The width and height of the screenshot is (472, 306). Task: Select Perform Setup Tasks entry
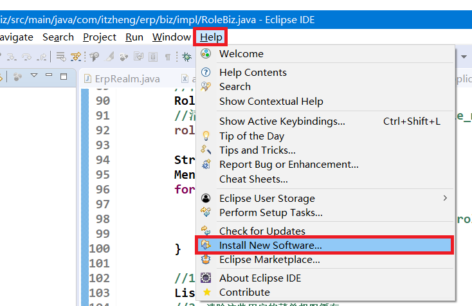(x=325, y=213)
